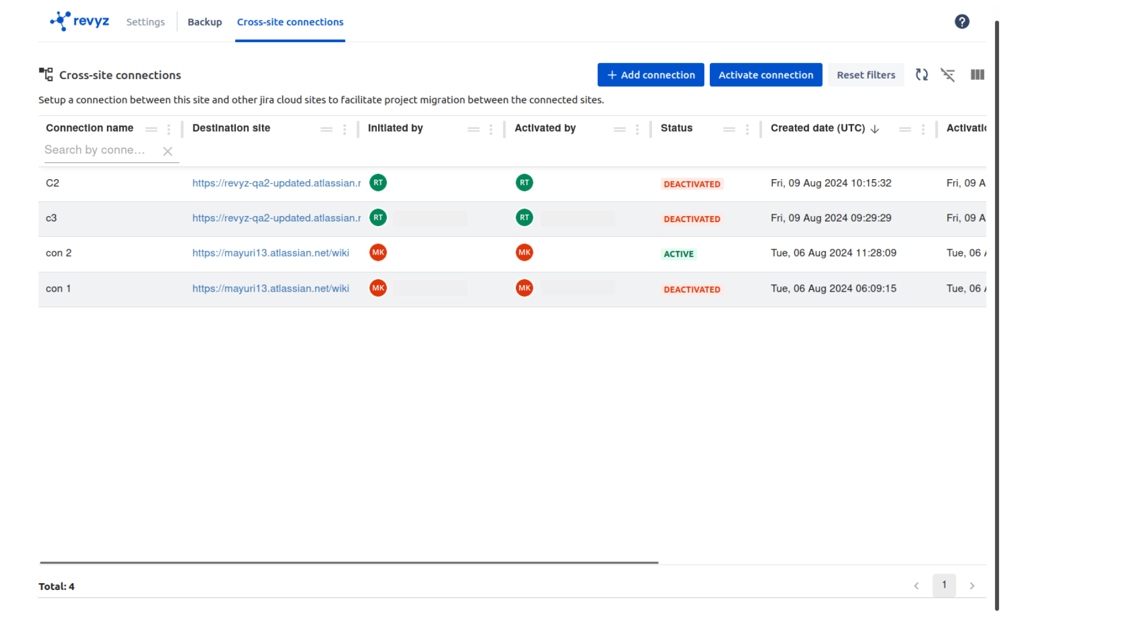Screen dimensions: 1142x628
Task: Open the help question mark icon
Action: pos(962,22)
